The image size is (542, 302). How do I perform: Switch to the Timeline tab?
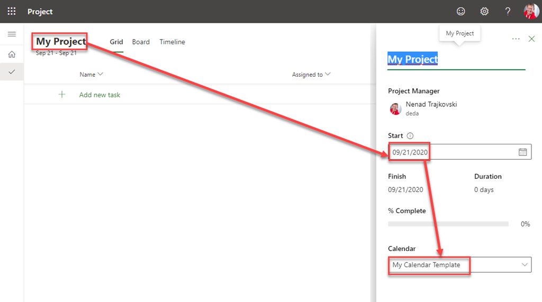(x=172, y=42)
